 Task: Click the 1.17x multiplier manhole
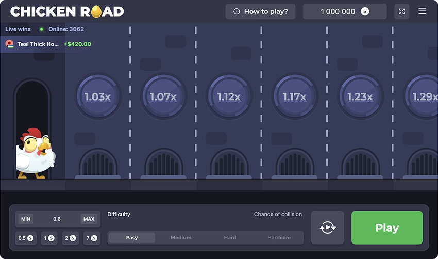tap(294, 96)
